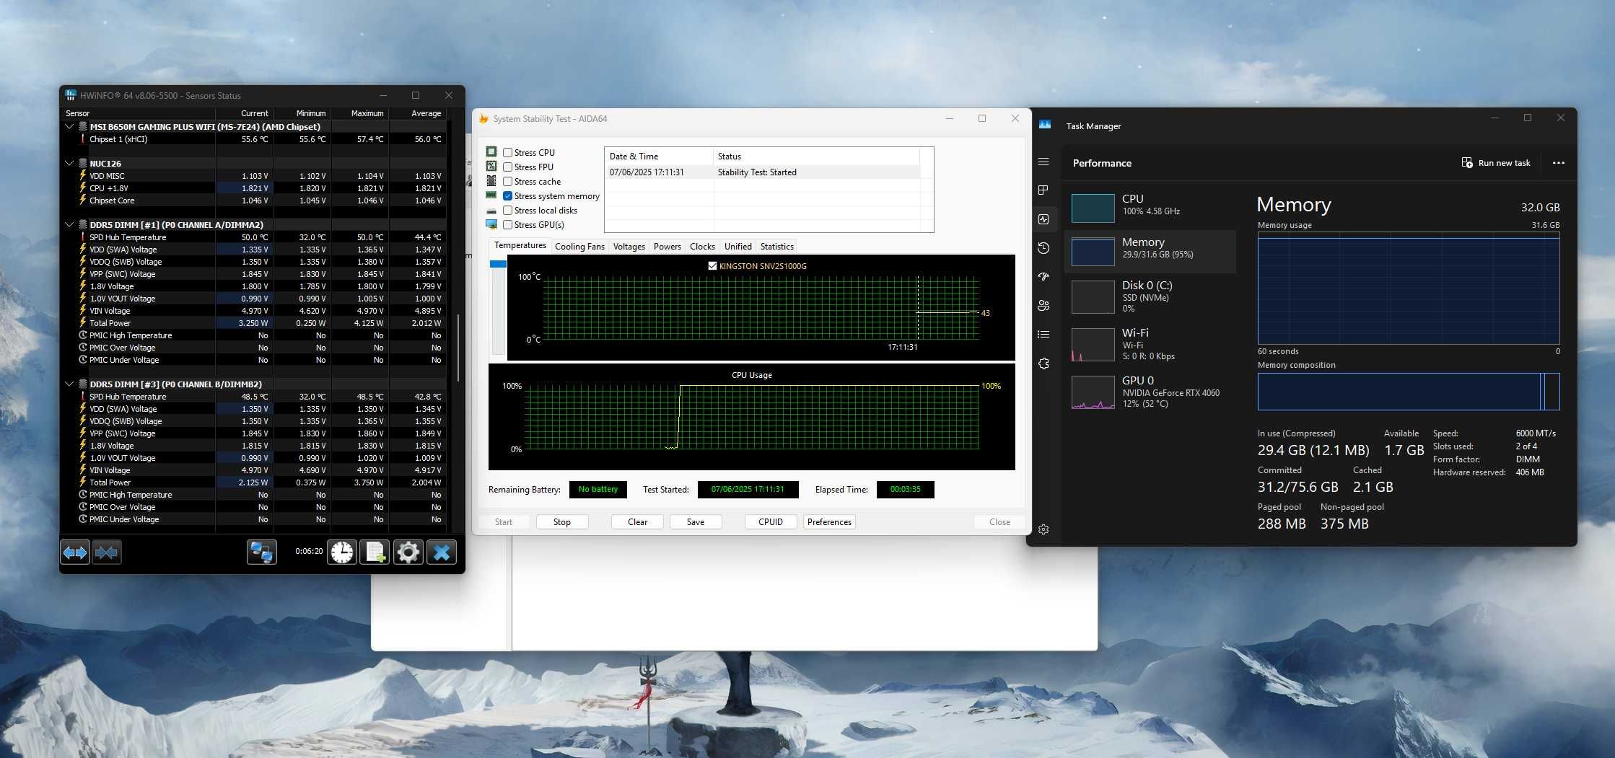Open App history icon in Task Manager
Screen dimensions: 1615x758
coord(1043,248)
